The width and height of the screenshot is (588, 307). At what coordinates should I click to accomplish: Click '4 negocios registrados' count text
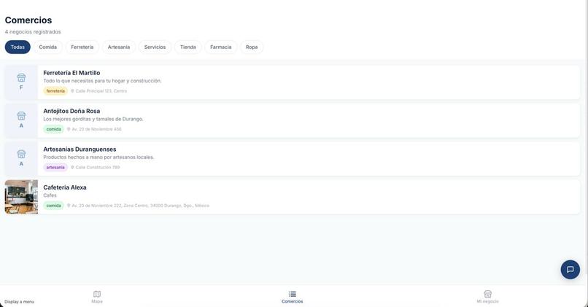click(x=33, y=32)
